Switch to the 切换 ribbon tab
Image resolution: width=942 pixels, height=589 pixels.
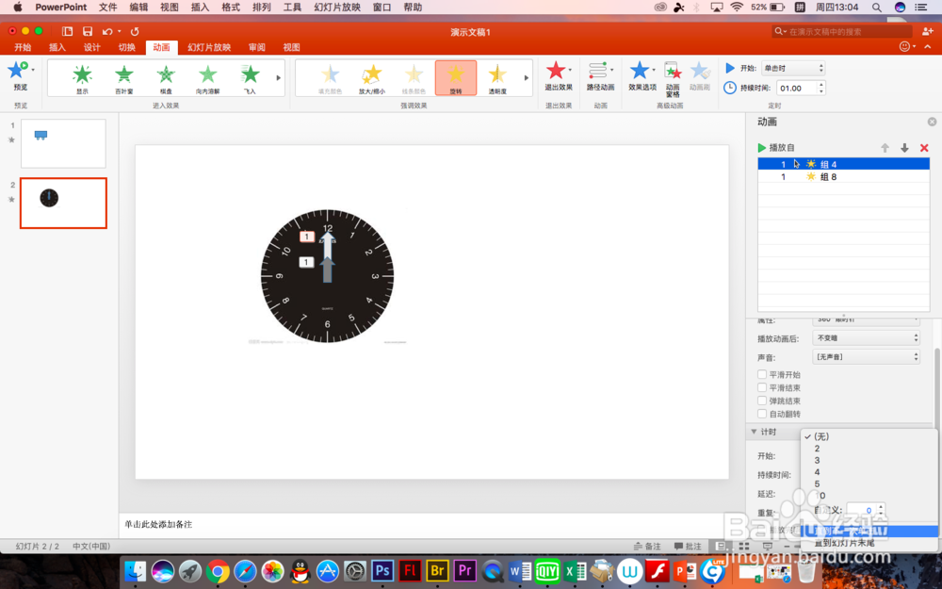127,47
